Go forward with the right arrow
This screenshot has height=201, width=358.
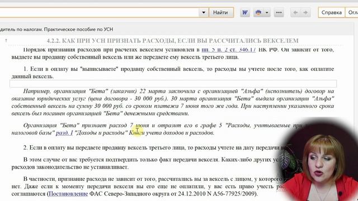[305, 12]
